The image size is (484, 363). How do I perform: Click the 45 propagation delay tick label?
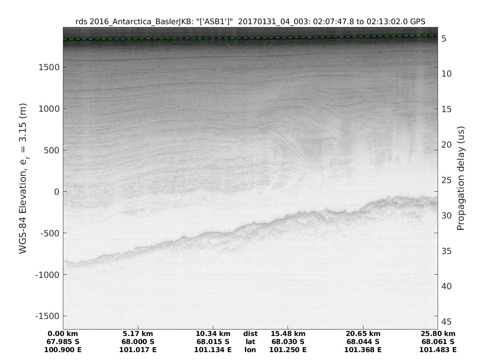pyautogui.click(x=446, y=322)
